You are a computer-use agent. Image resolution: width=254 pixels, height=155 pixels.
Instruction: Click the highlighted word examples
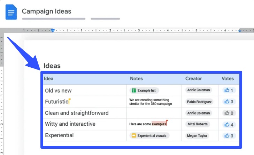(x=159, y=124)
